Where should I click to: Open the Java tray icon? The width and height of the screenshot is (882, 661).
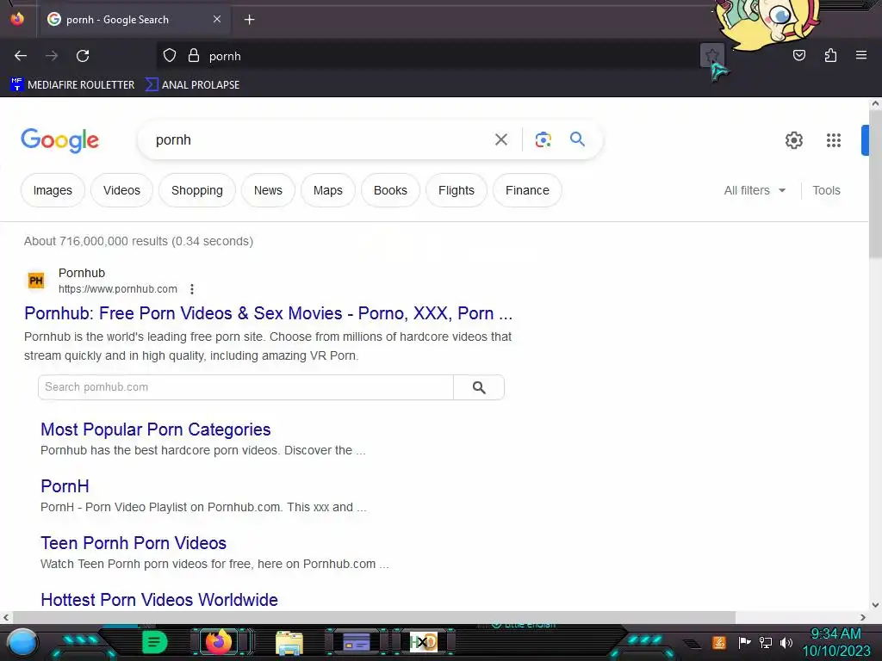pos(719,642)
